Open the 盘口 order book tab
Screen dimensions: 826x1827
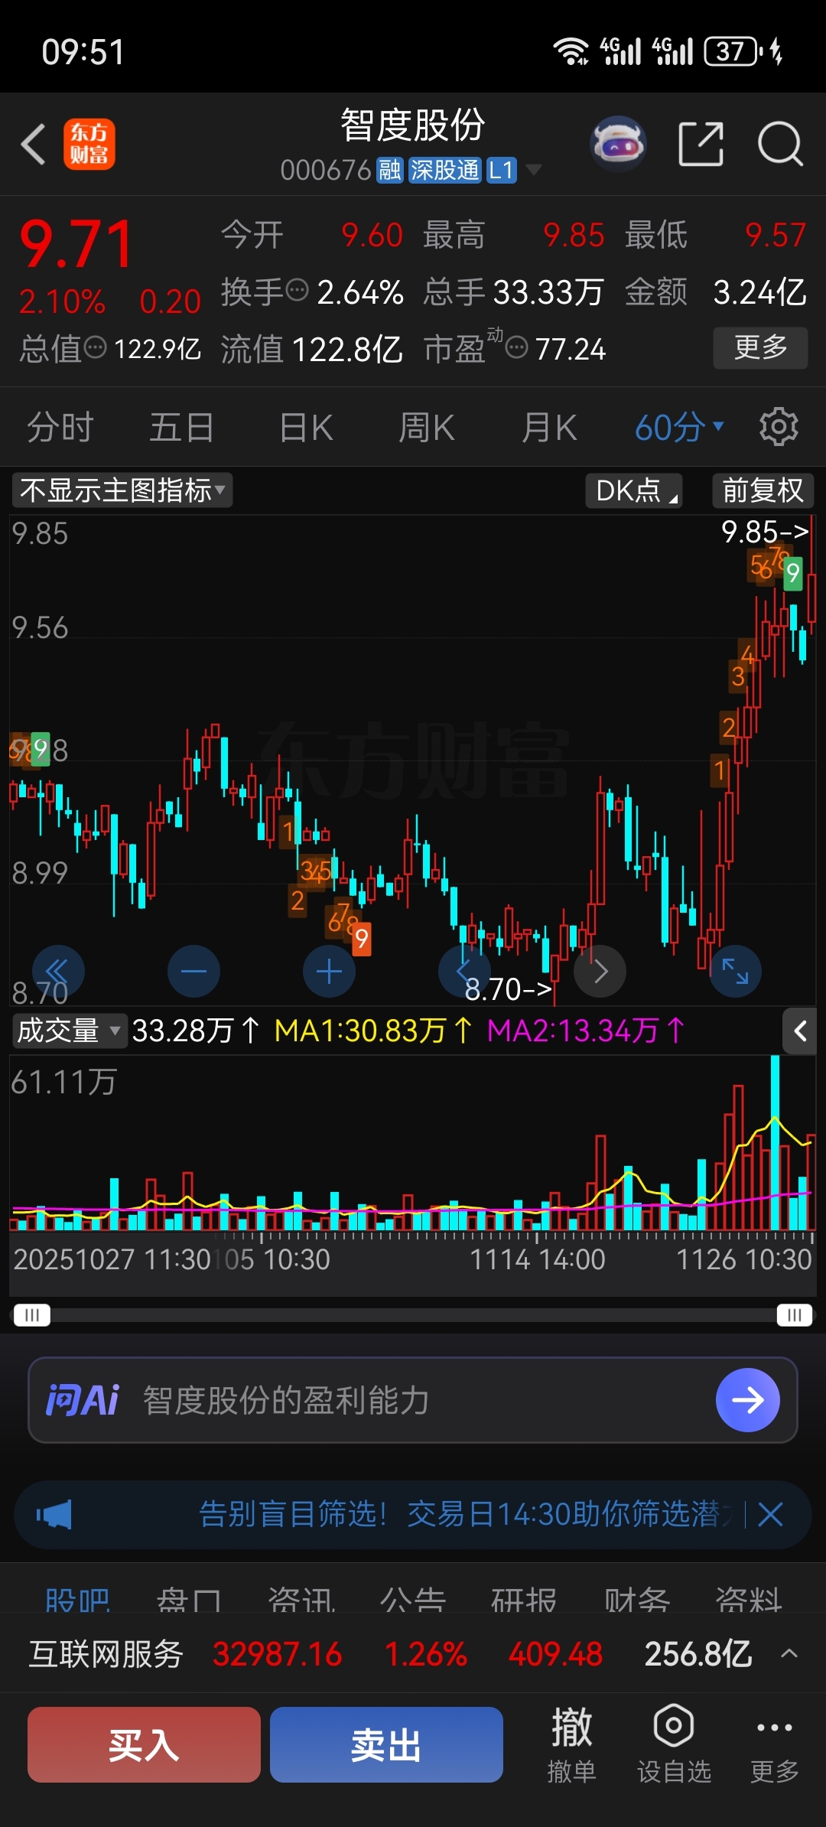point(189,1599)
